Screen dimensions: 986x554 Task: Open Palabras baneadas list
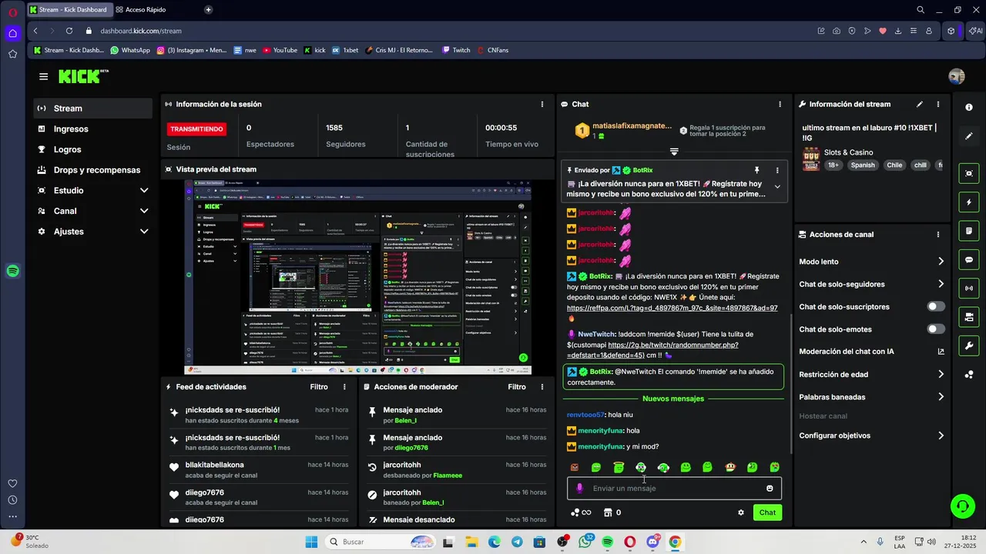pyautogui.click(x=871, y=397)
